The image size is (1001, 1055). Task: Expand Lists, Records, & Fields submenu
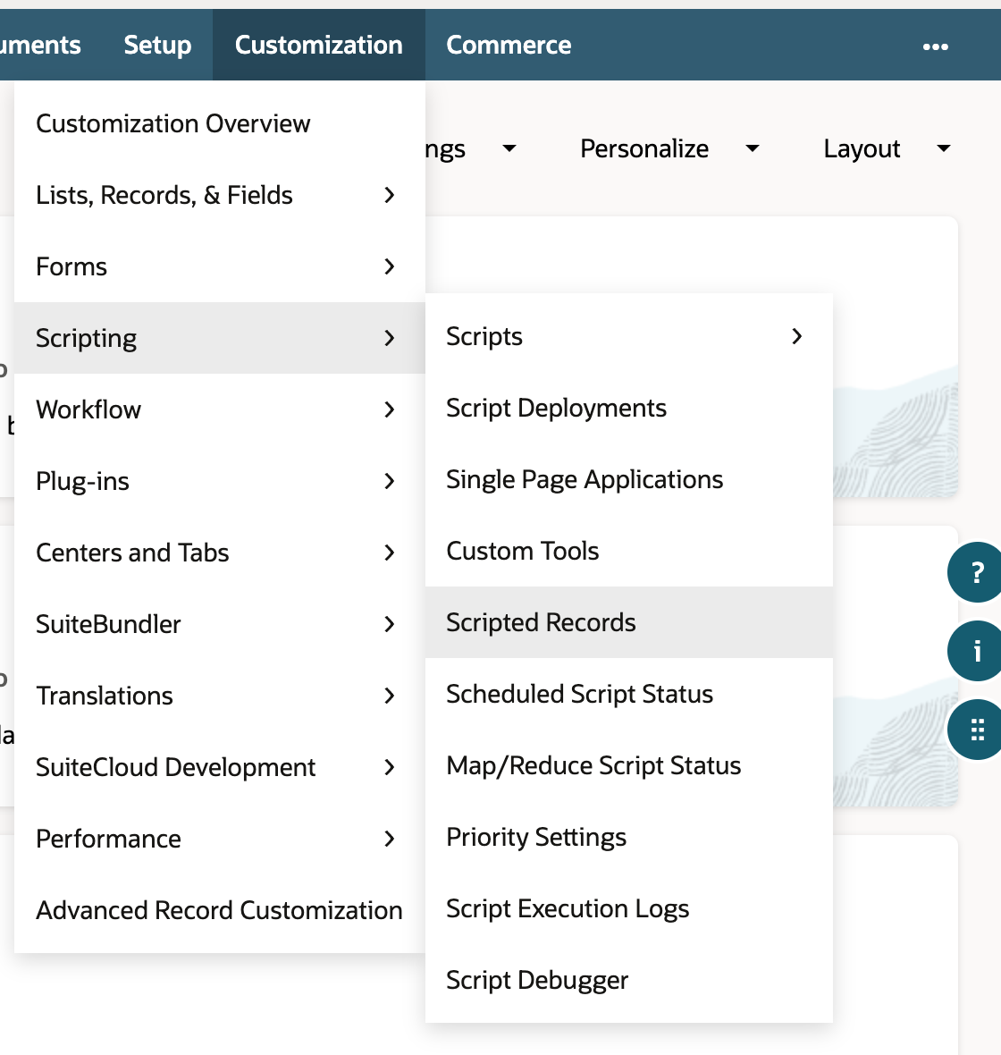click(x=219, y=195)
